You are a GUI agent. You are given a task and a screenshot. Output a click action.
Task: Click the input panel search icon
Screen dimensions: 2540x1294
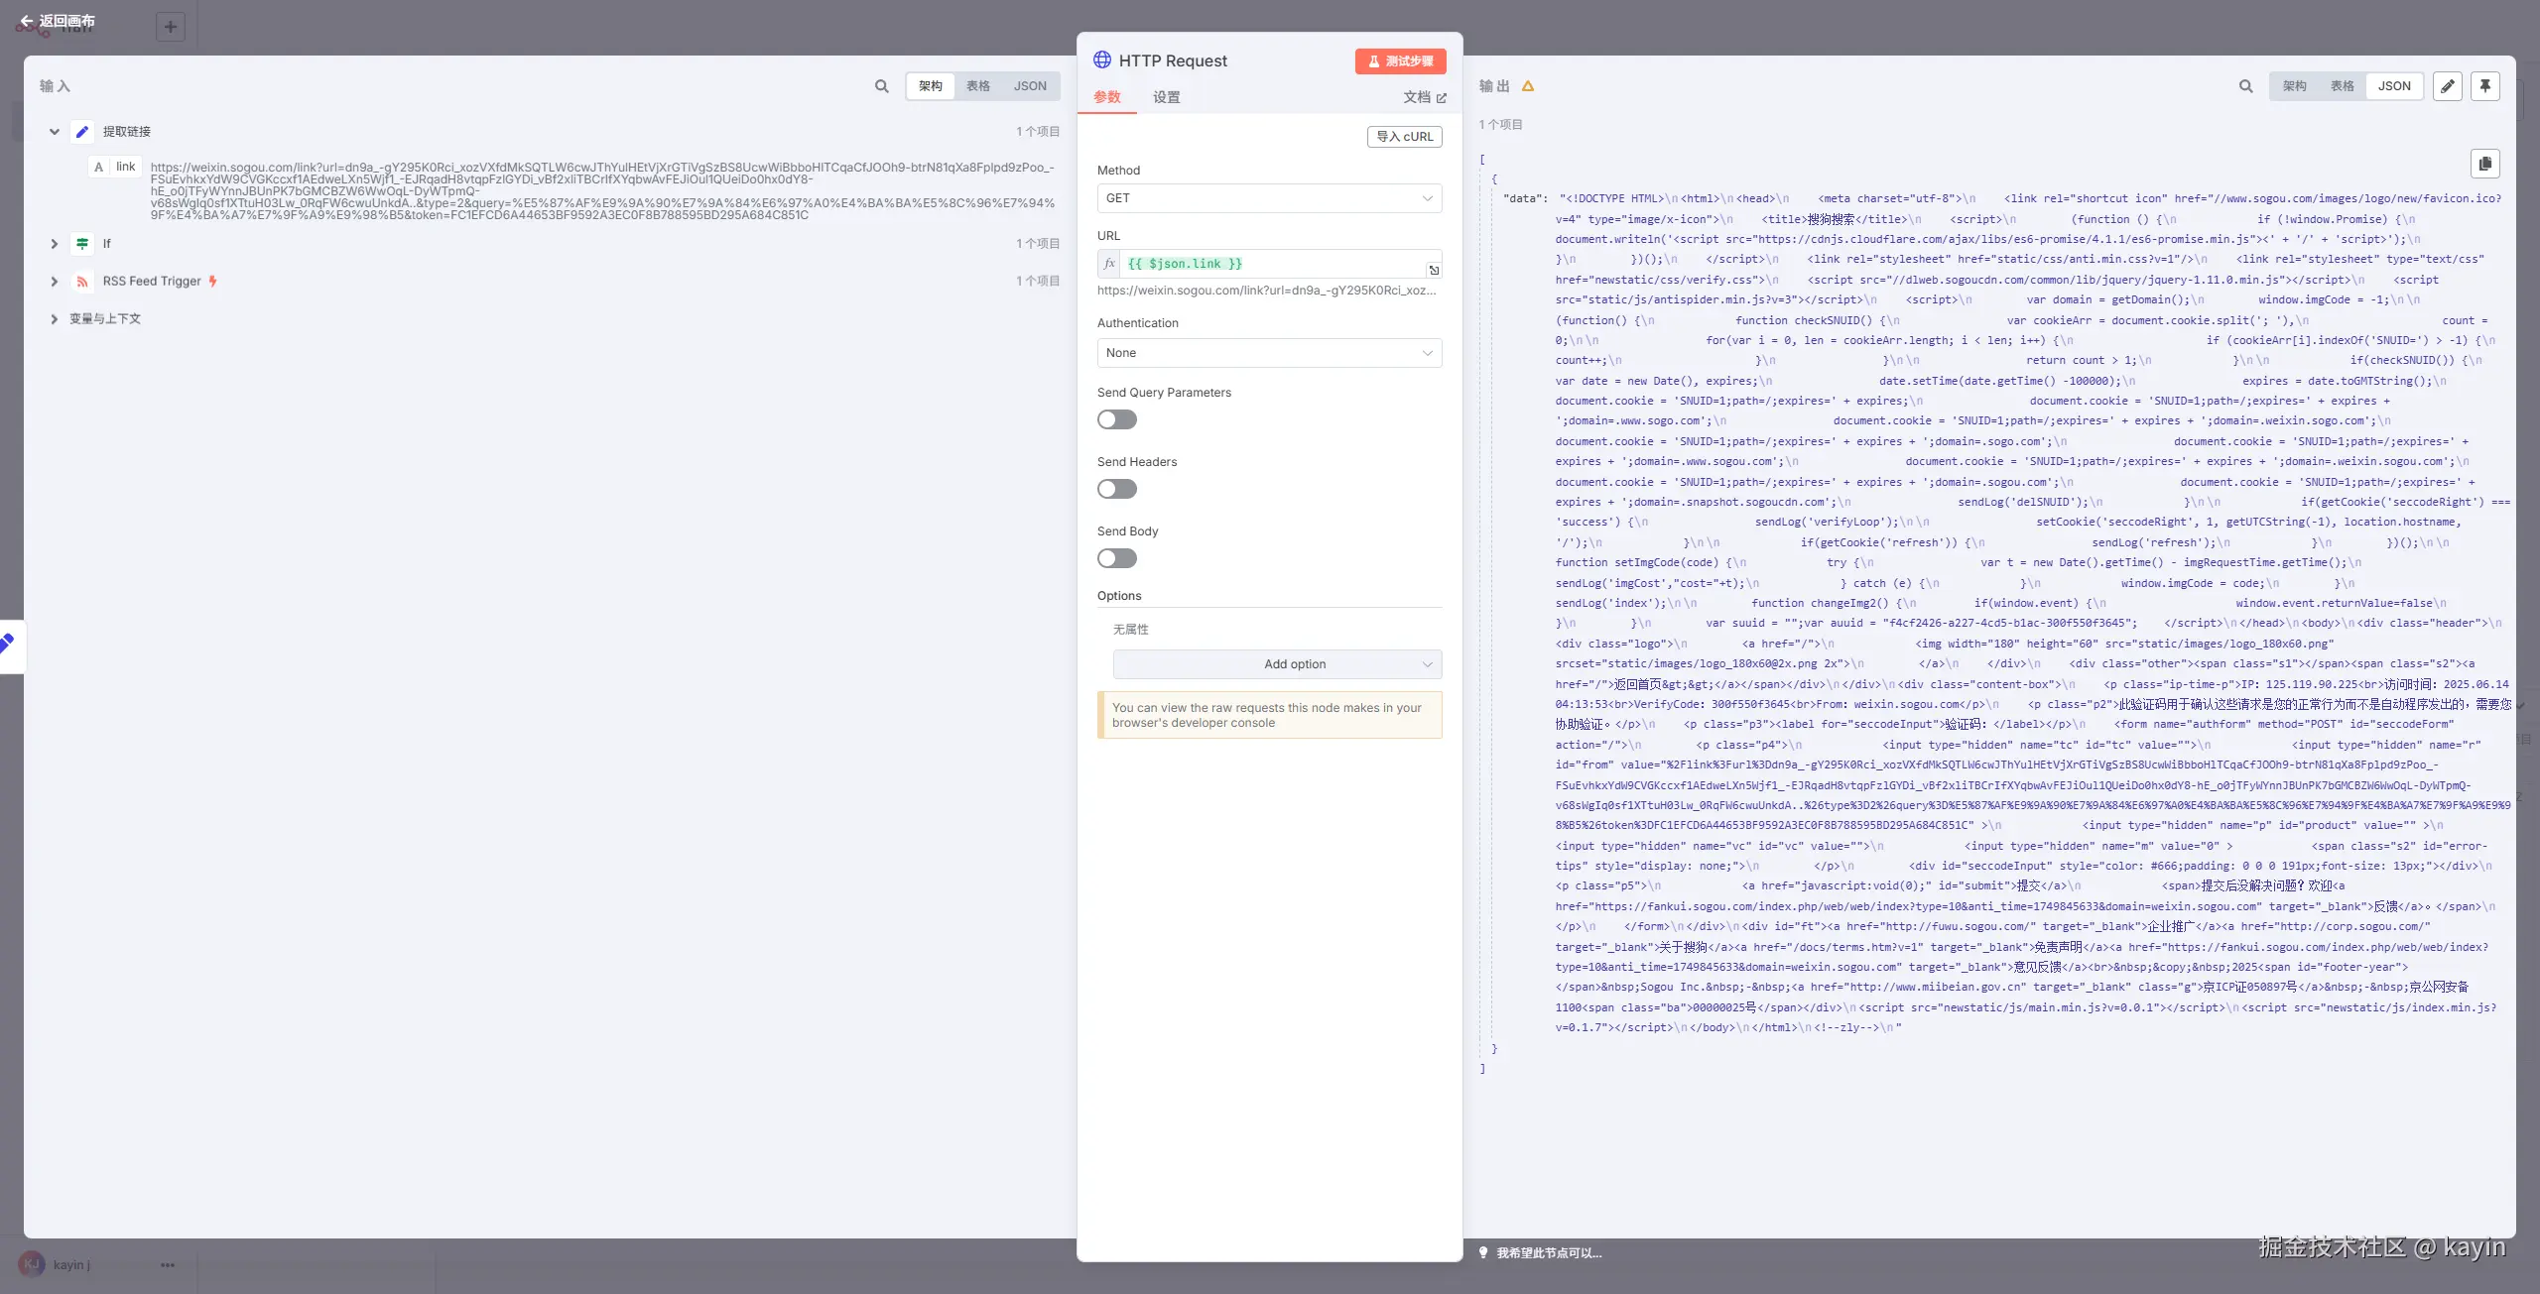(881, 86)
